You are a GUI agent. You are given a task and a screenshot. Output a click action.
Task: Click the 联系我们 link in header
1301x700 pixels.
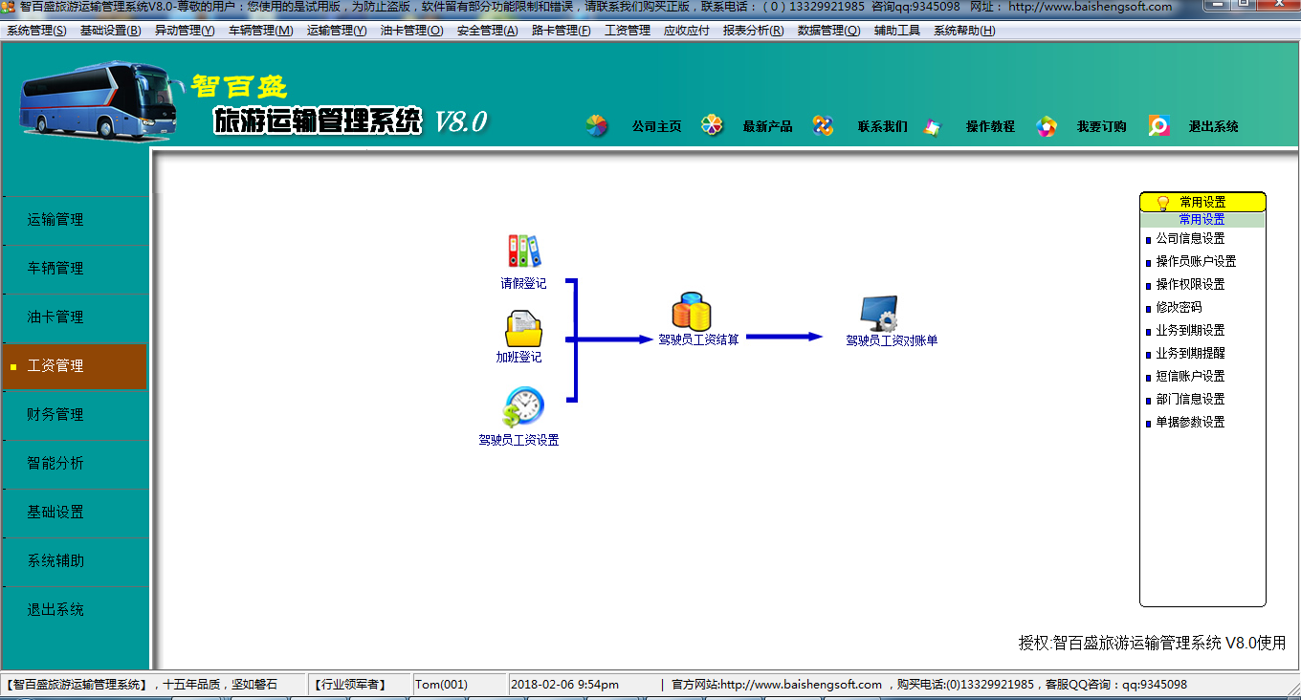pyautogui.click(x=882, y=126)
